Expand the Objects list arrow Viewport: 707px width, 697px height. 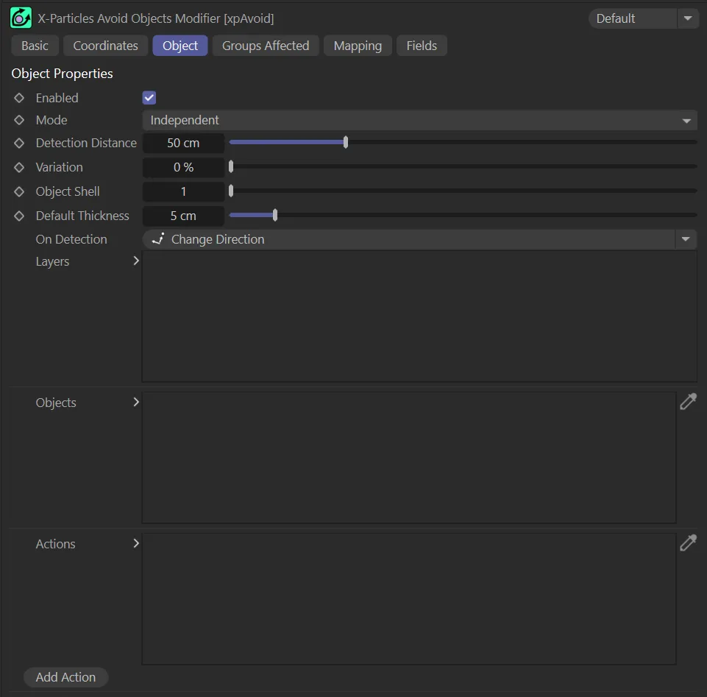click(135, 402)
